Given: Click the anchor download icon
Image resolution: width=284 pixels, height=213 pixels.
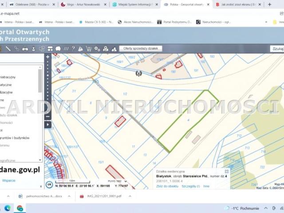Looking at the screenshot, I should click(x=34, y=48).
